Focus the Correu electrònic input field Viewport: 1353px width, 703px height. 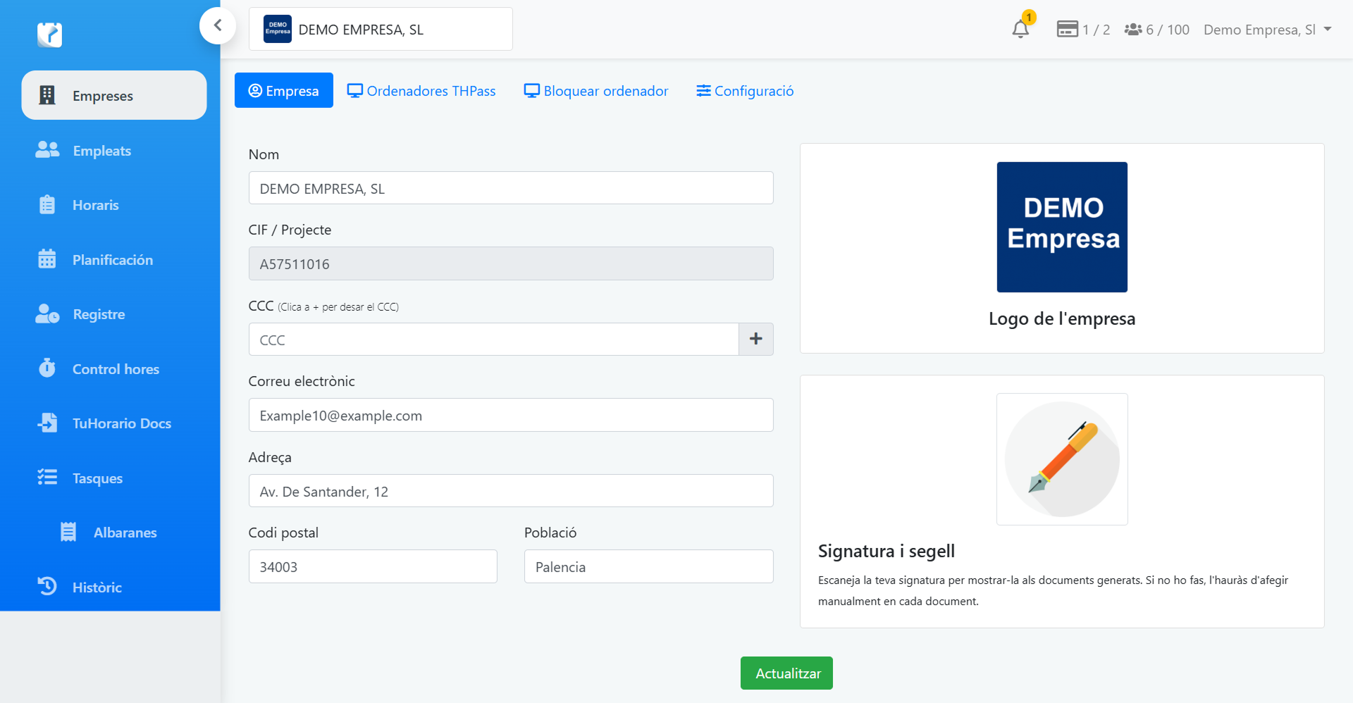point(511,415)
